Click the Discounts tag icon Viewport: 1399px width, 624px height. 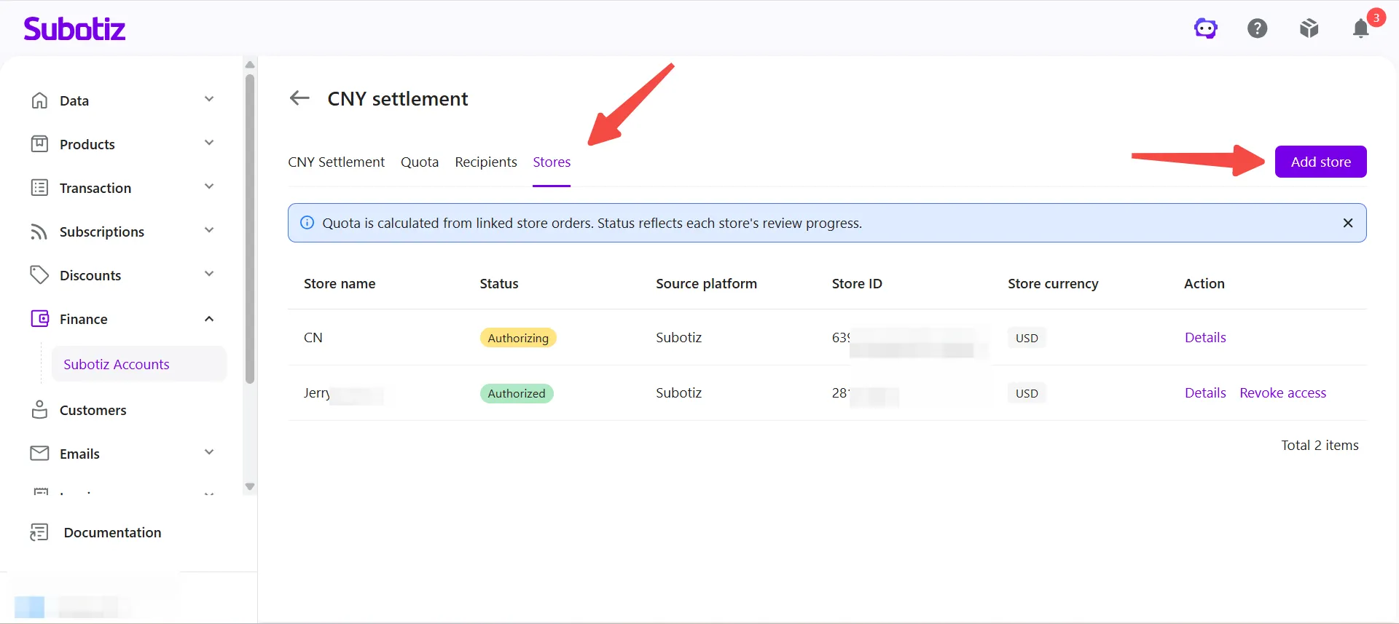point(39,275)
